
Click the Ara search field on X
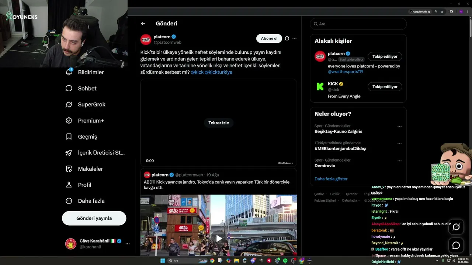358,24
